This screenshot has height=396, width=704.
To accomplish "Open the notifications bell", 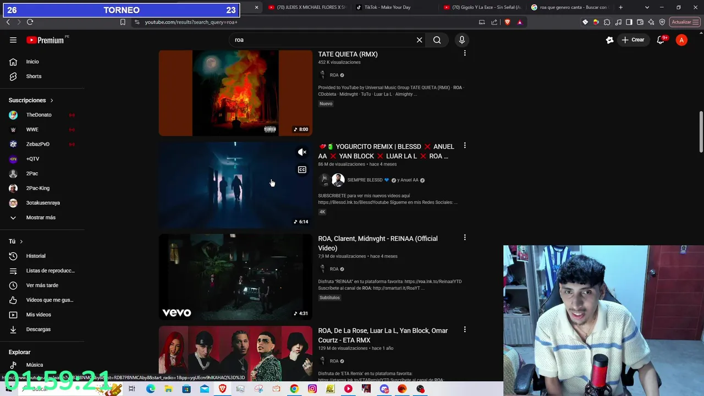I will (x=661, y=40).
